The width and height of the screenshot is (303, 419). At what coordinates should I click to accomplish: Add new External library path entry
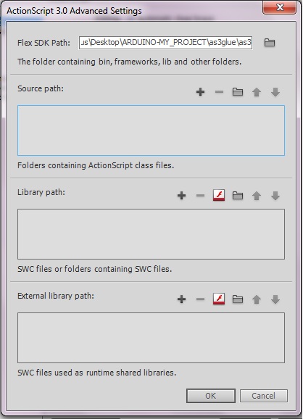[181, 299]
